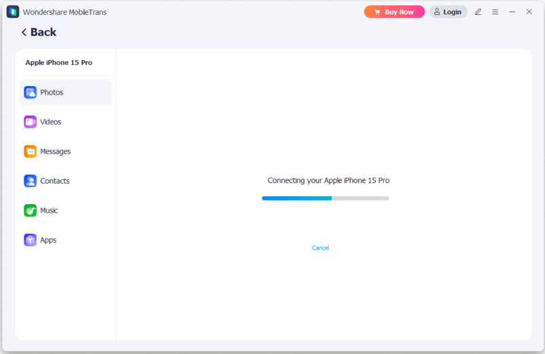The height and width of the screenshot is (354, 545).
Task: Click the Login button
Action: [x=448, y=12]
